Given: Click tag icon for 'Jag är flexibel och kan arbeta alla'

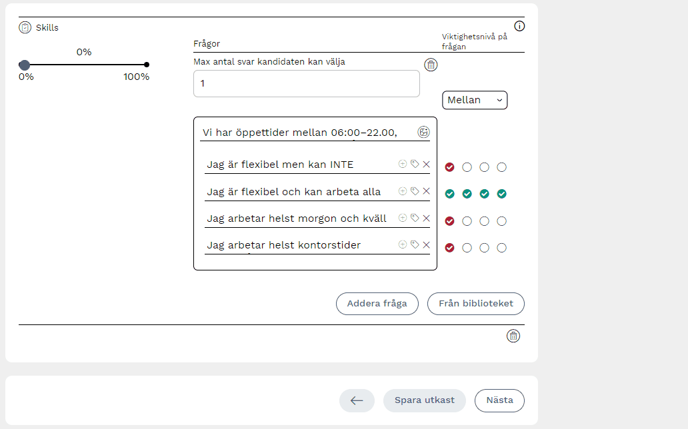Looking at the screenshot, I should [415, 191].
